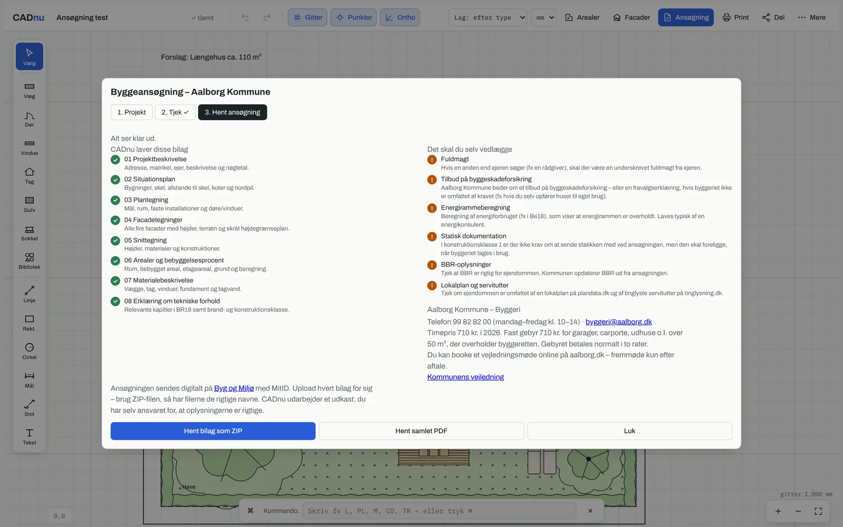Pick the Gulv floor tool
The height and width of the screenshot is (527, 843).
30,205
